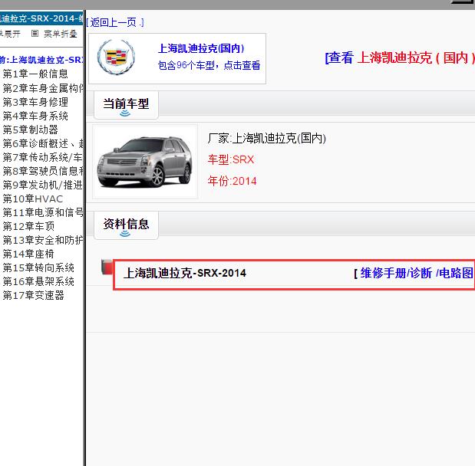The width and height of the screenshot is (475, 466).
Task: Go back via 返回上一页 link
Action: [115, 22]
